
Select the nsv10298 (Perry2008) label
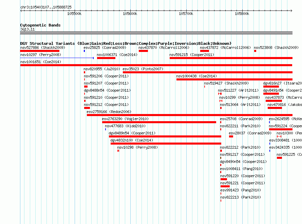(x=137, y=147)
